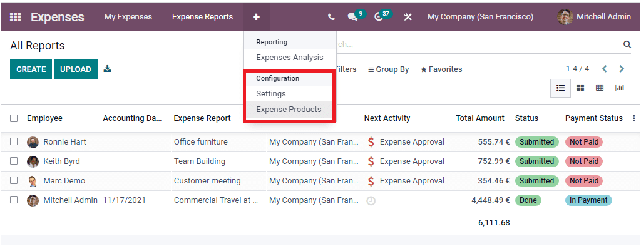The width and height of the screenshot is (641, 246).
Task: Click Marc Demo's dollar activity icon
Action: (x=371, y=181)
